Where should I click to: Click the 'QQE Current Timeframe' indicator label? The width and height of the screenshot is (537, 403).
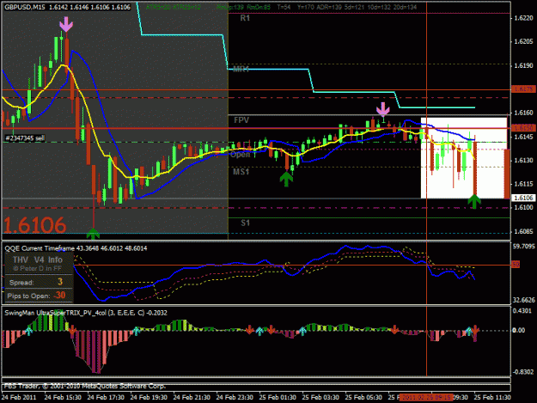tap(40, 248)
